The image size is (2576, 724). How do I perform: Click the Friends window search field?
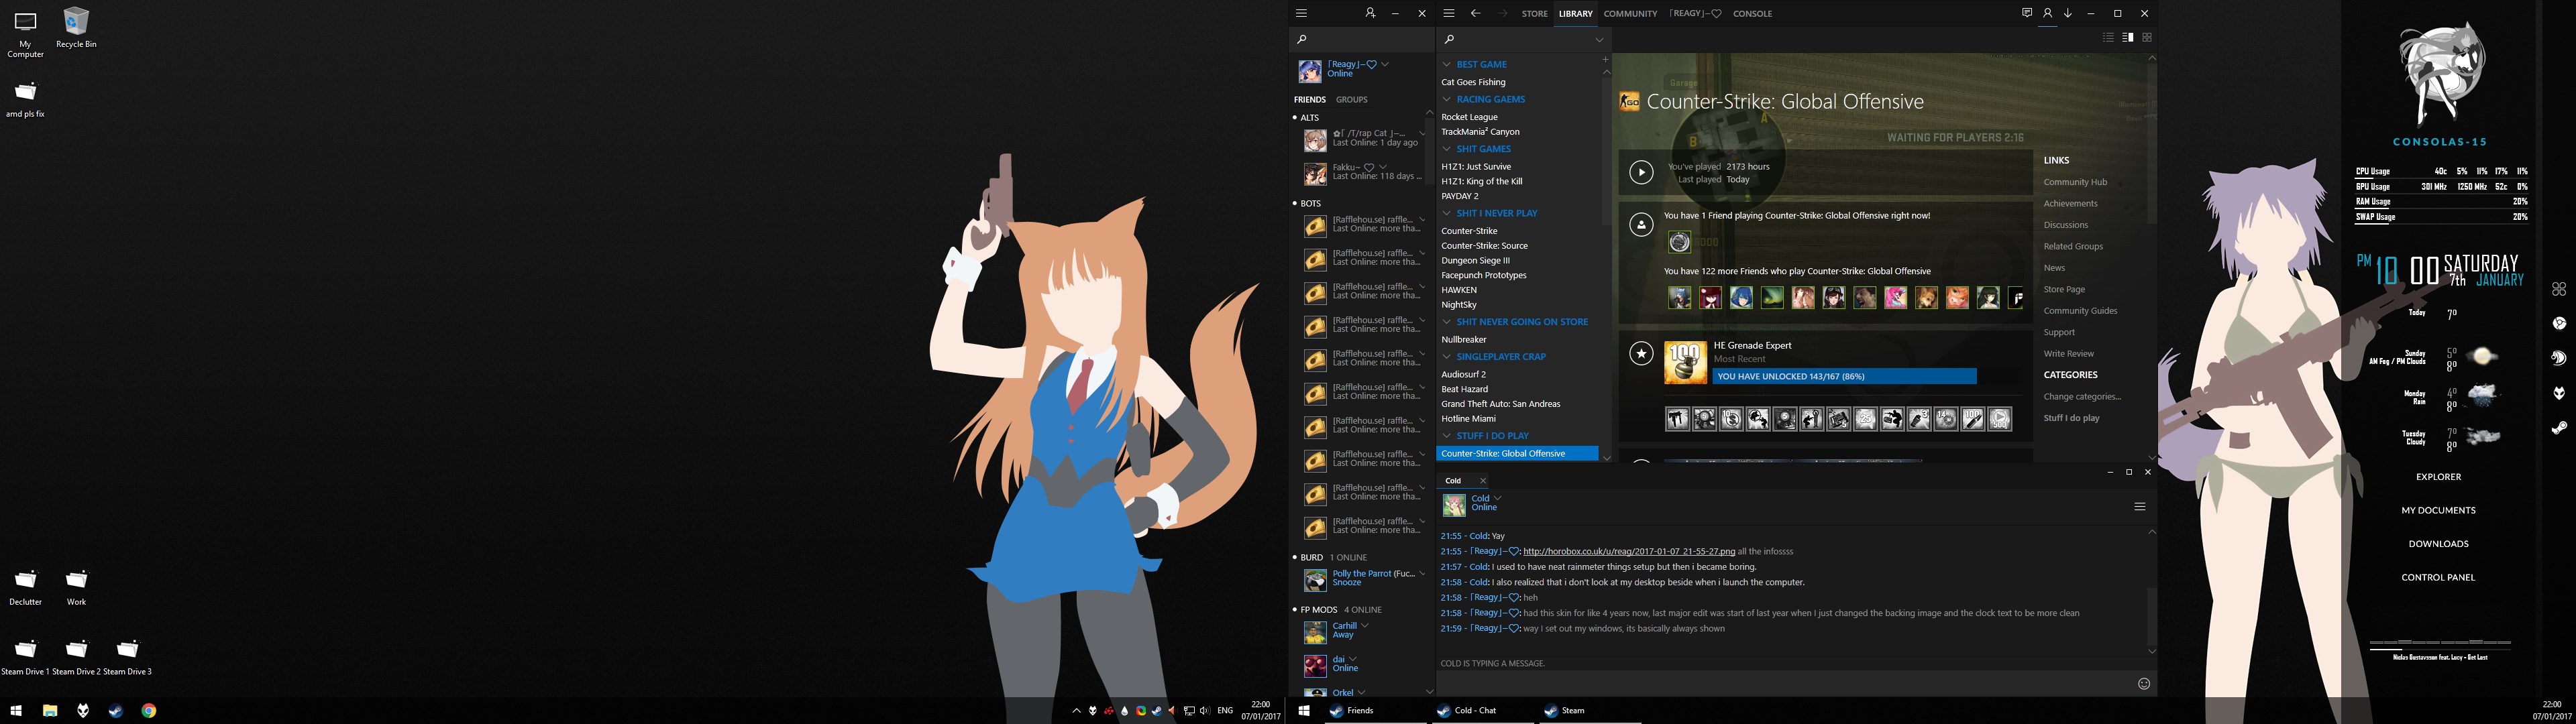click(x=1361, y=40)
